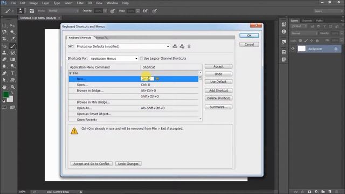Screen dimensions: 345x194
Task: Toggle pressure for opacity icon in options bar
Action: coord(113,11)
